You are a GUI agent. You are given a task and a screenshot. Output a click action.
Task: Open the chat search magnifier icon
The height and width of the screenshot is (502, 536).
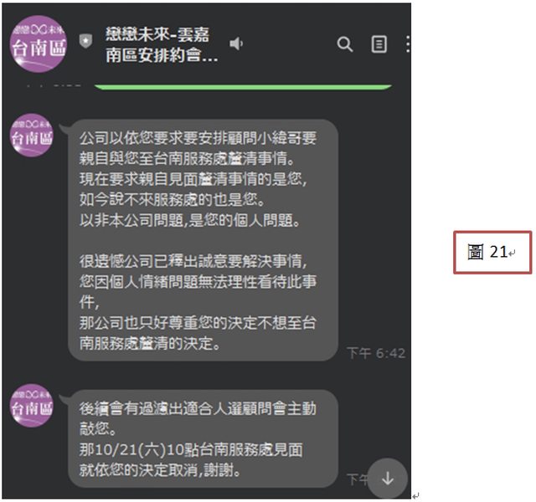[344, 44]
